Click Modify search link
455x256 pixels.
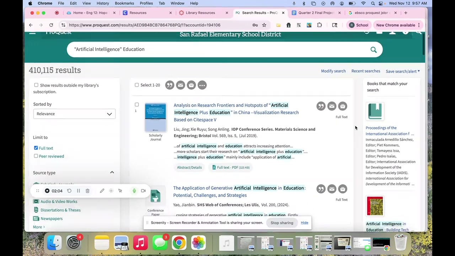pos(333,71)
